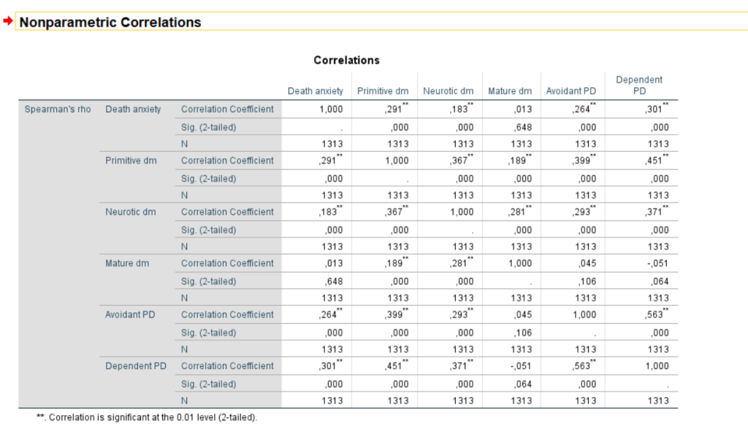
Task: Click the Dependent PD column header
Action: click(x=638, y=85)
